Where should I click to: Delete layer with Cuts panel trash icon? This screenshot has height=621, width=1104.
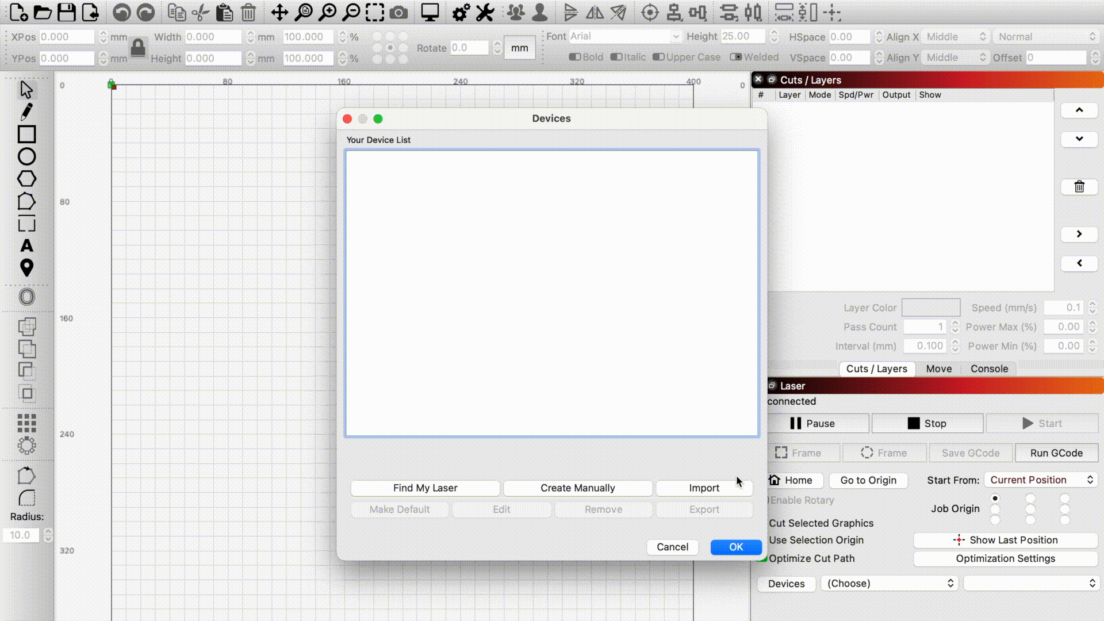(1079, 187)
